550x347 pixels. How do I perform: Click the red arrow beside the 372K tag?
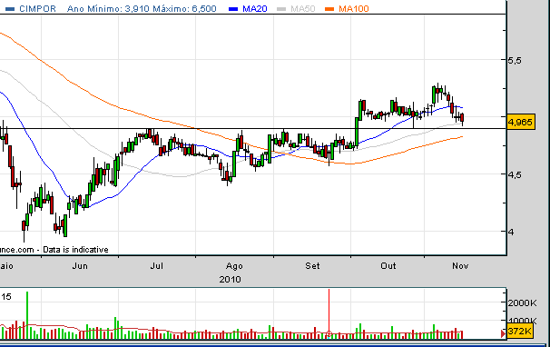click(x=504, y=333)
